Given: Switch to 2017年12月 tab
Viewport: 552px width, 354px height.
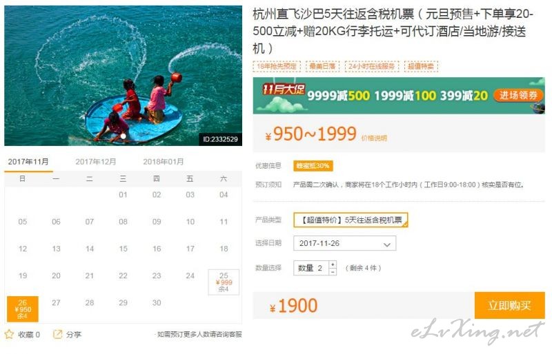Looking at the screenshot, I should (96, 162).
